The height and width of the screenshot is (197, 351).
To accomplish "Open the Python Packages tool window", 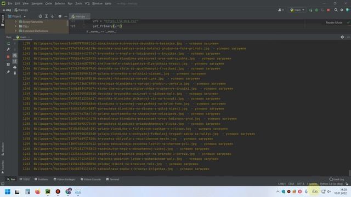I will [x=65, y=179].
